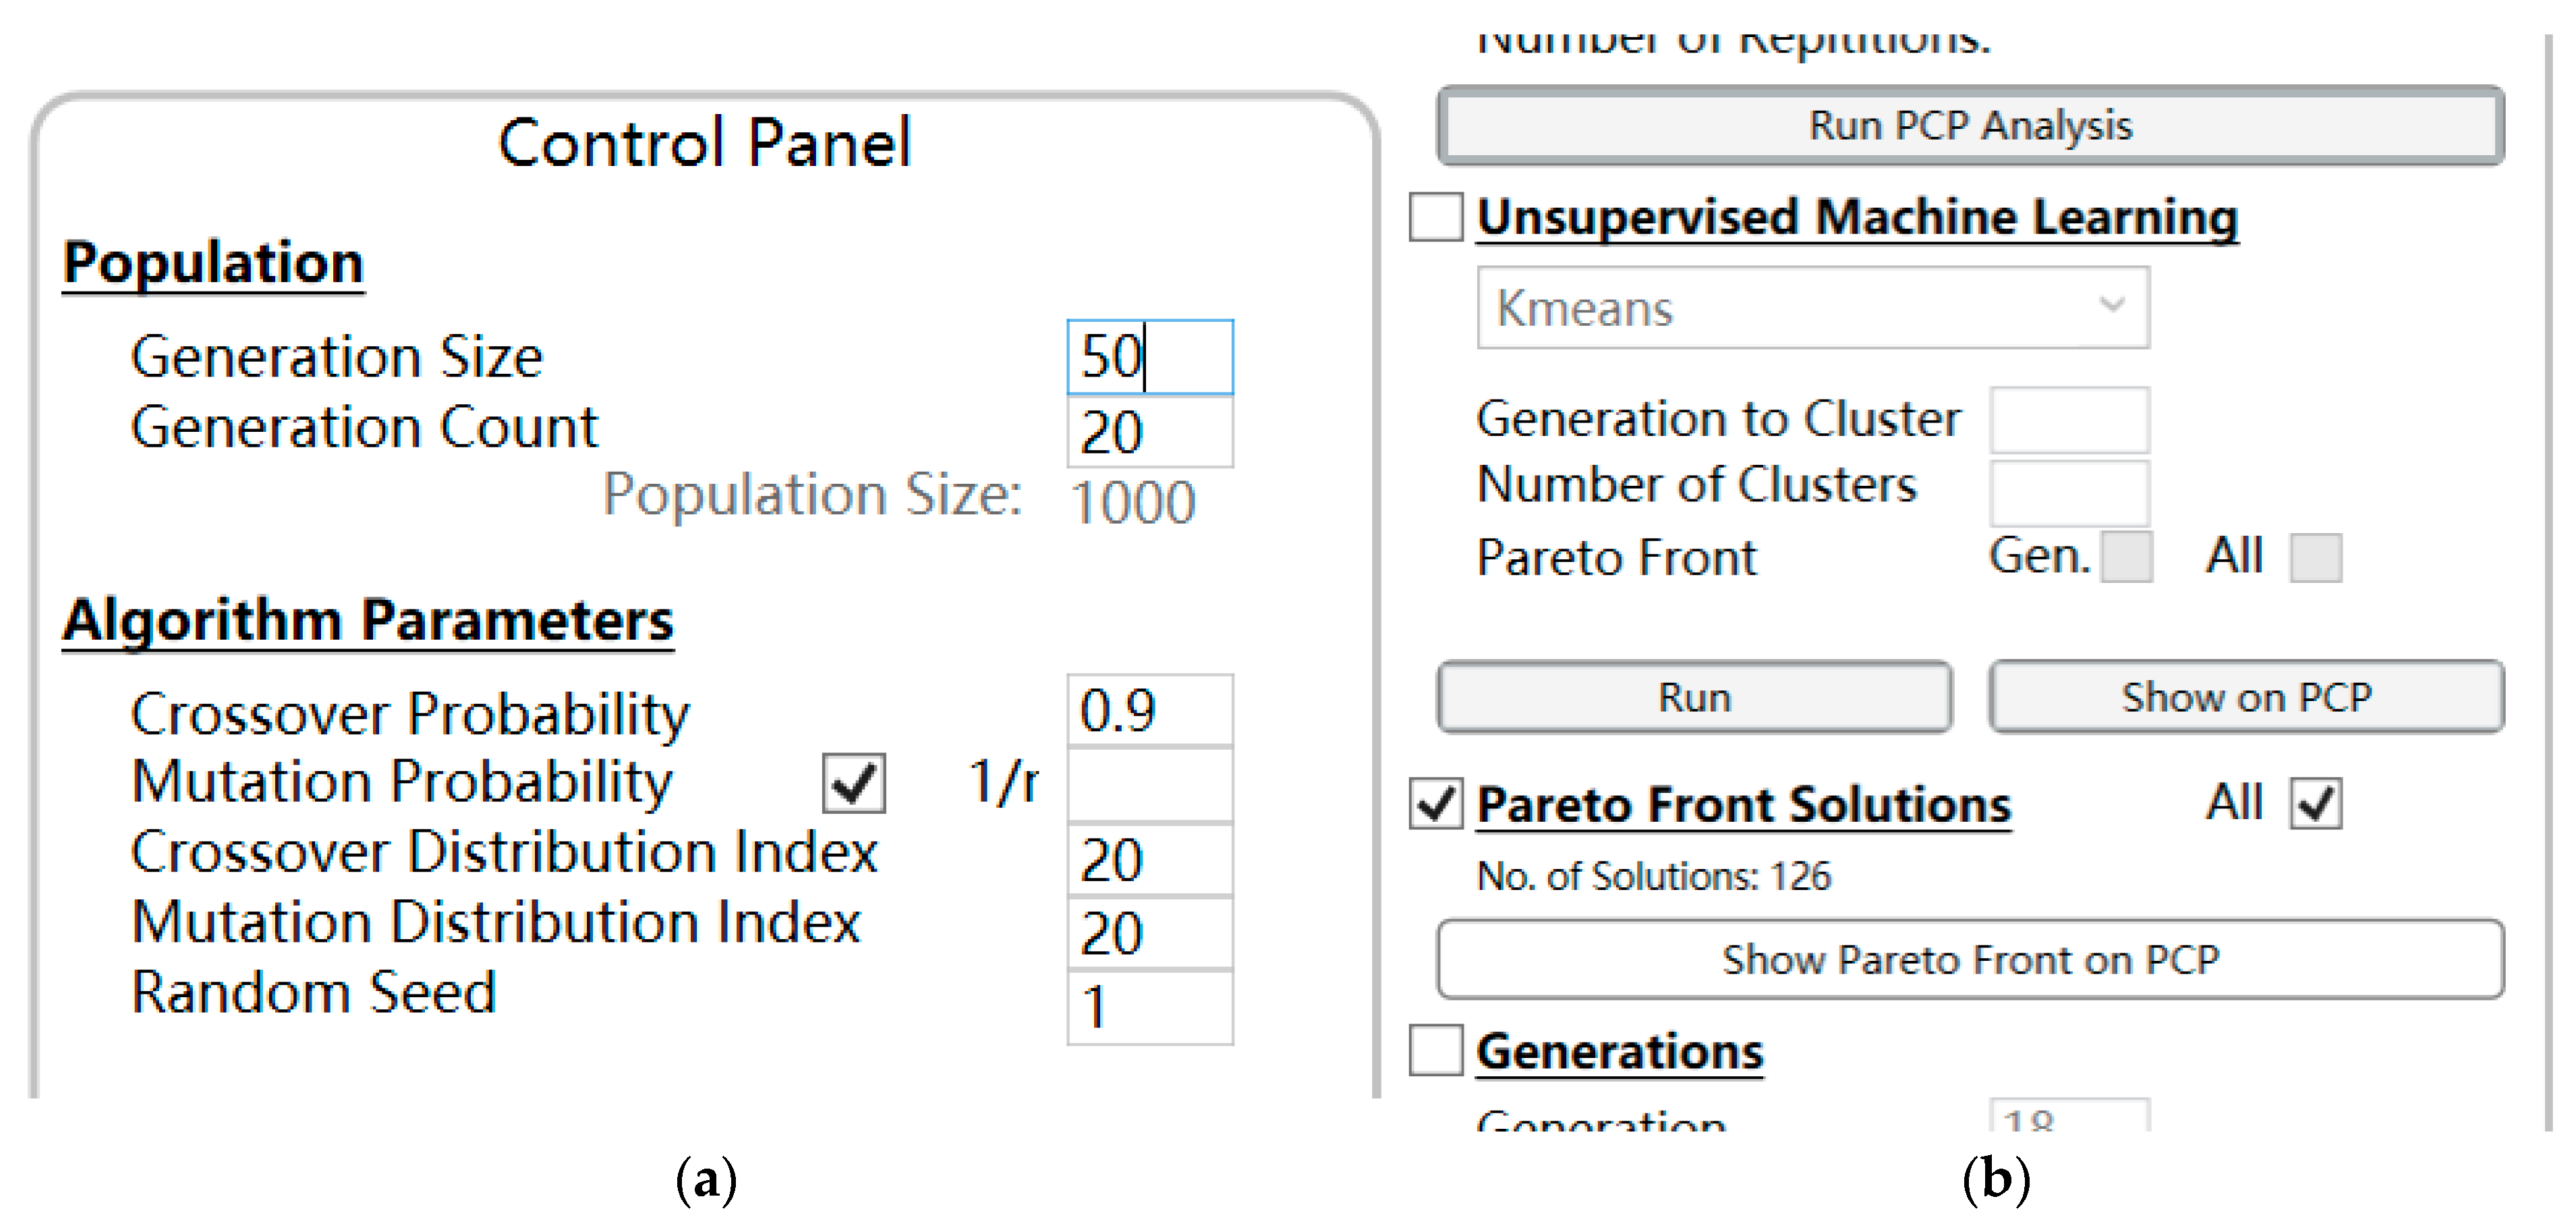Viewport: 2576px width, 1228px height.
Task: Click the Crossover Probability input field
Action: point(1150,710)
